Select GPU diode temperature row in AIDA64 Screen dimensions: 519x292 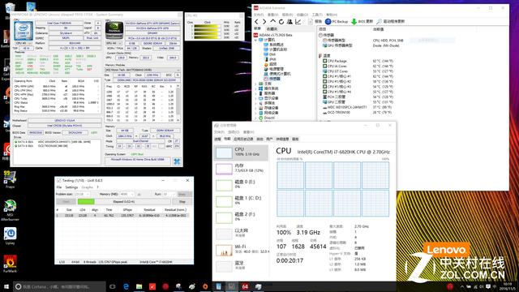[358, 102]
